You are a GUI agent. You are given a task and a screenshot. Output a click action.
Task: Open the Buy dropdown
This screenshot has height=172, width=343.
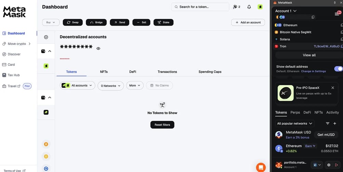point(51,22)
